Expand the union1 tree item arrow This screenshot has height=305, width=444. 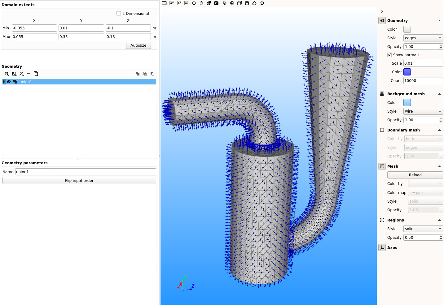pyautogui.click(x=4, y=82)
